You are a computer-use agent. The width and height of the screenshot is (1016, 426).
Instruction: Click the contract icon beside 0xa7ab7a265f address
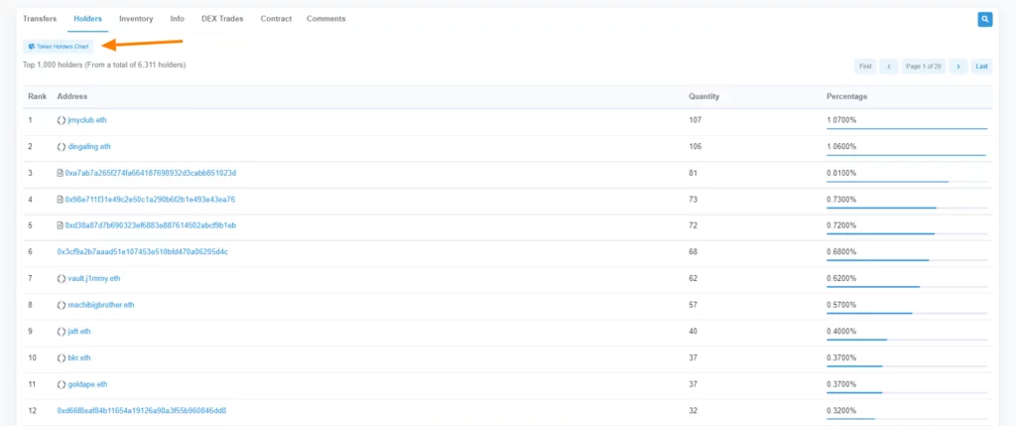(x=61, y=173)
